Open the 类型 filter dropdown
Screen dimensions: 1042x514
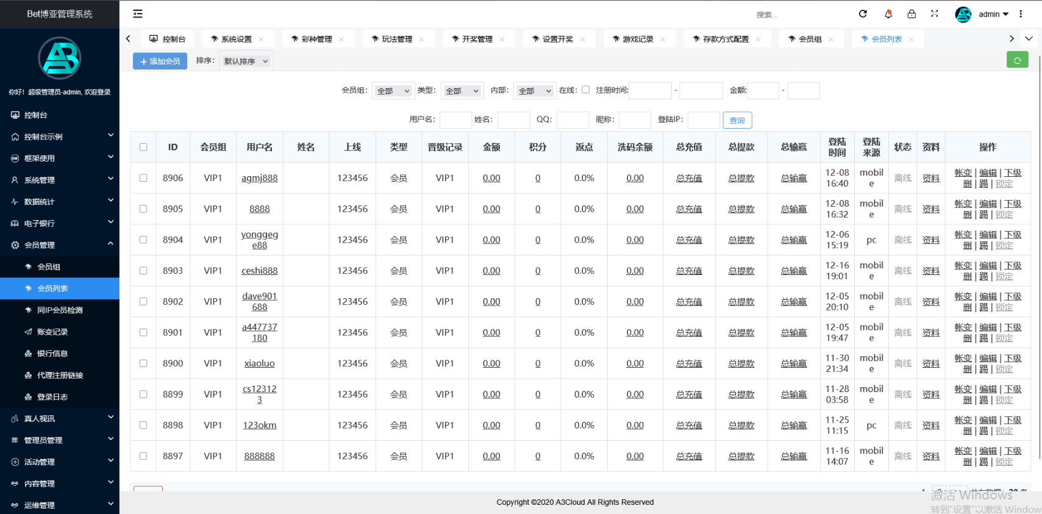[462, 90]
